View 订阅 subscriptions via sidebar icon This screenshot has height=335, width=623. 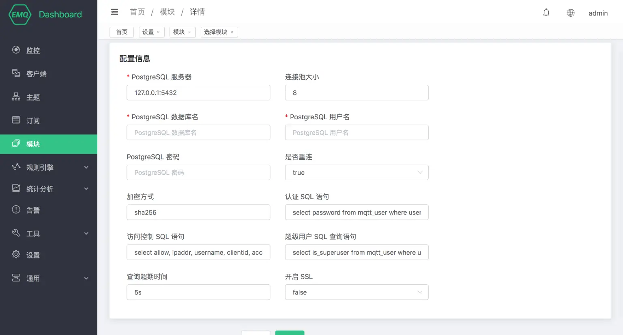[x=32, y=120]
